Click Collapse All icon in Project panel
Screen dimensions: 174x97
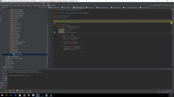click(x=41, y=8)
